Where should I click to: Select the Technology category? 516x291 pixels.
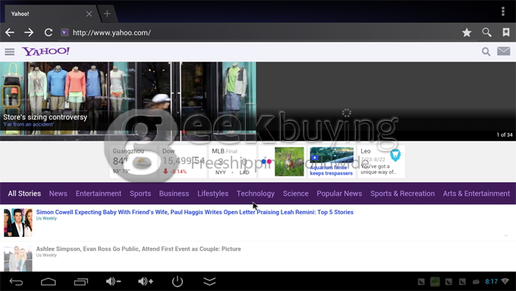pos(256,194)
